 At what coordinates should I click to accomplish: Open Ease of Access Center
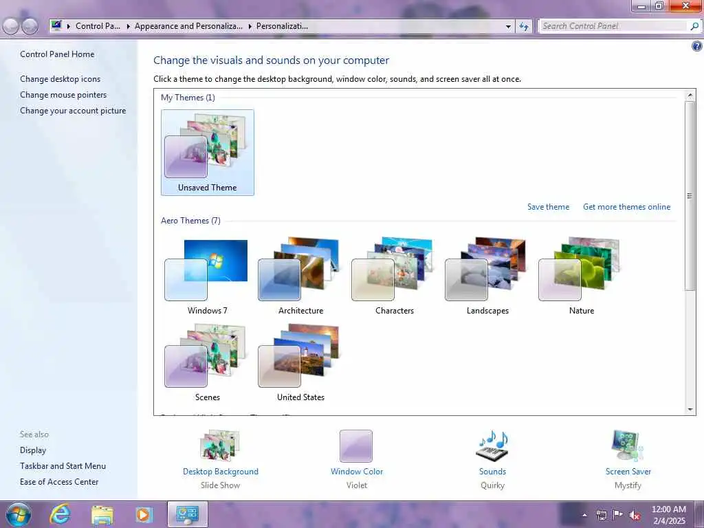(59, 482)
